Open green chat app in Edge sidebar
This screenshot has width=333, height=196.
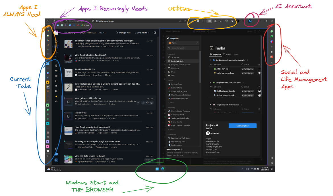coord(272,36)
